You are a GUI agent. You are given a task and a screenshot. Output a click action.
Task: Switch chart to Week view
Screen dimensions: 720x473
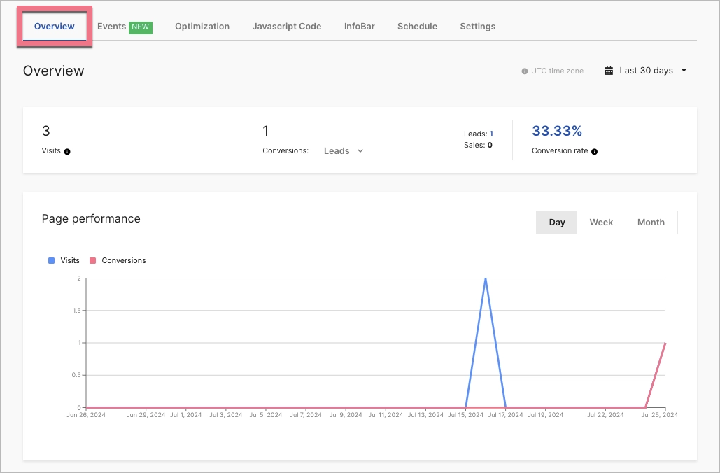click(x=601, y=222)
